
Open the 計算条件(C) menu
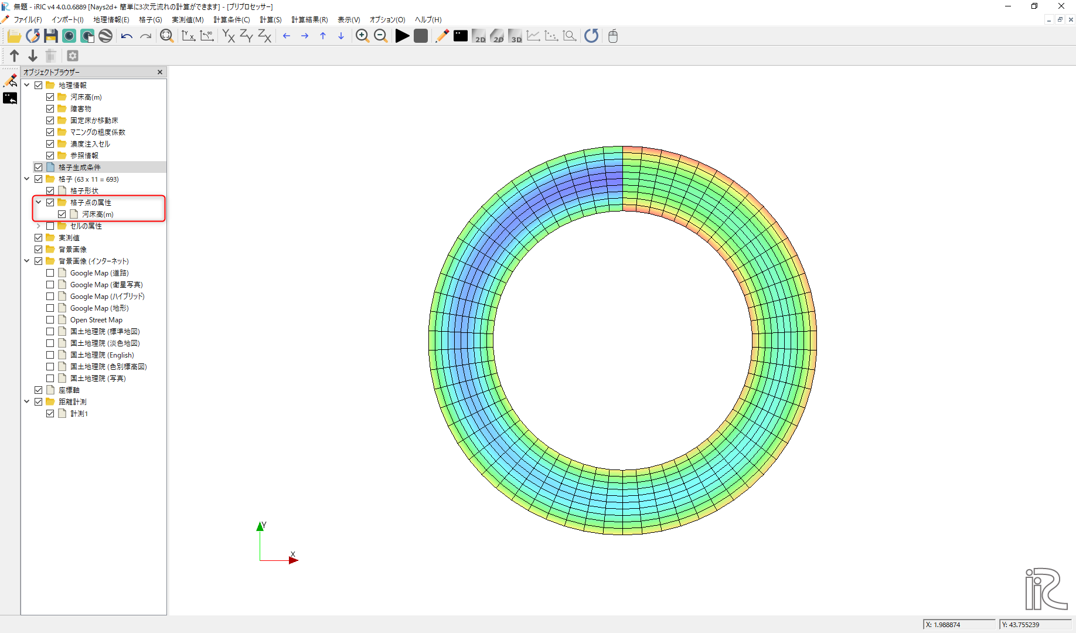click(231, 20)
